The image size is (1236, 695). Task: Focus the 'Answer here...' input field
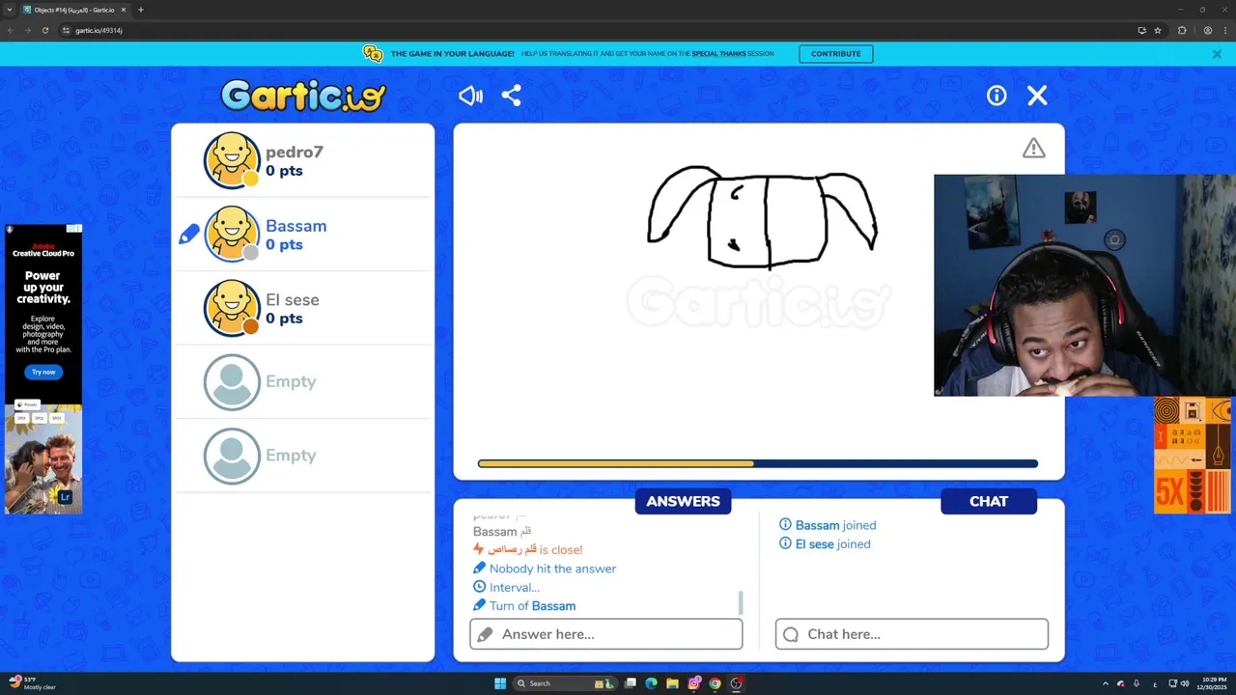606,634
